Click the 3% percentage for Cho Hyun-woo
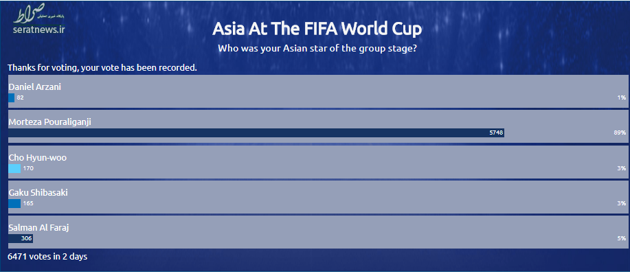Screen dimensions: 630x276 [622, 168]
